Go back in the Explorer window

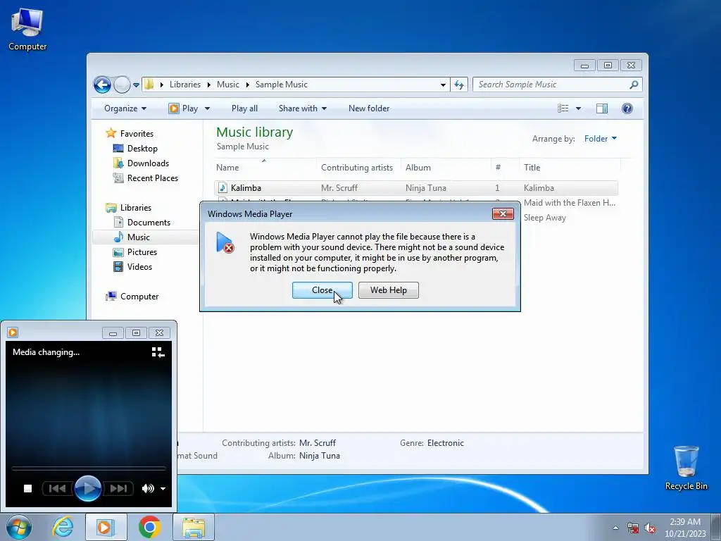click(102, 85)
